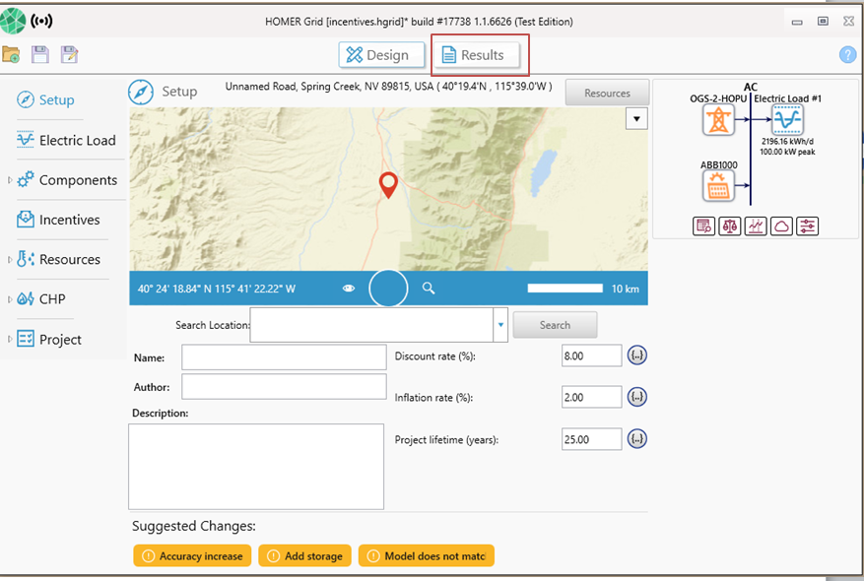Click the Add storage suggestion button
This screenshot has height=581, width=864.
pyautogui.click(x=304, y=556)
